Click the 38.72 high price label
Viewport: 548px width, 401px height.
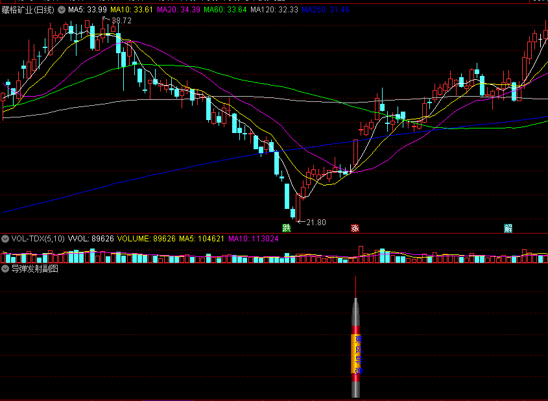point(122,21)
